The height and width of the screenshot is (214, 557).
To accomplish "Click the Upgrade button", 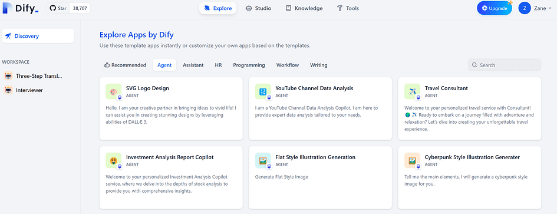I will [495, 8].
